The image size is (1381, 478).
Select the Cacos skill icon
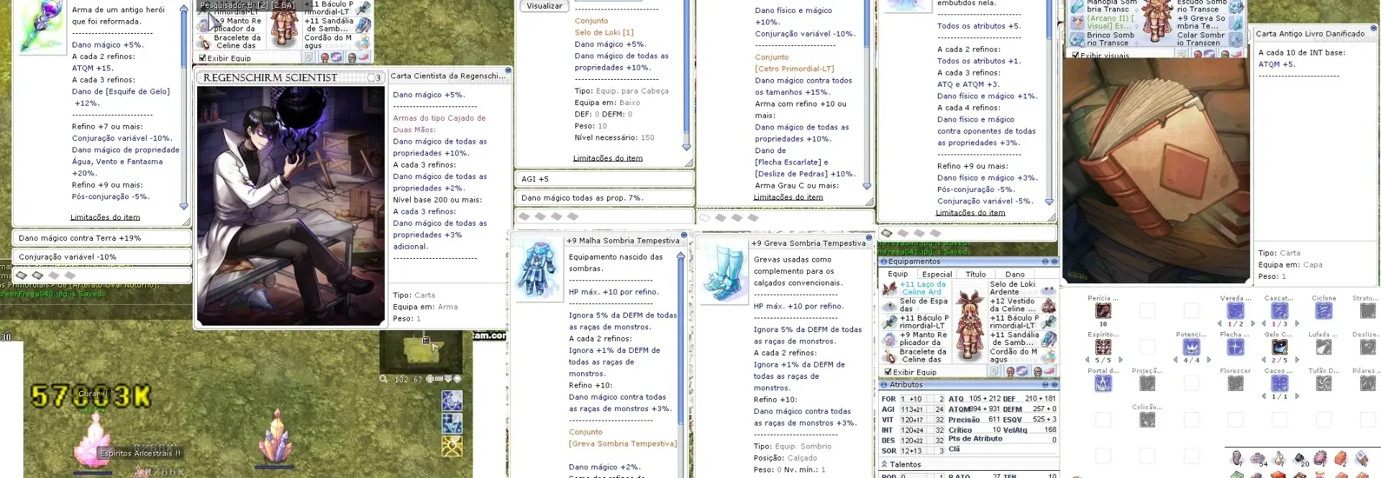1280,384
